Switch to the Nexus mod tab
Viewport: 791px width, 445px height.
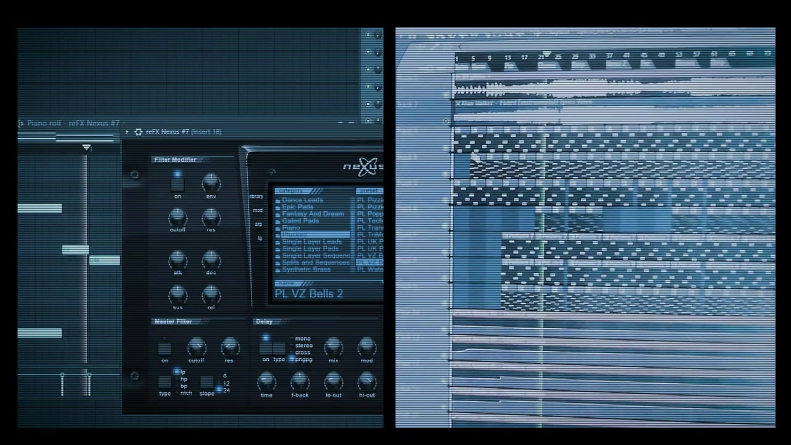[258, 211]
